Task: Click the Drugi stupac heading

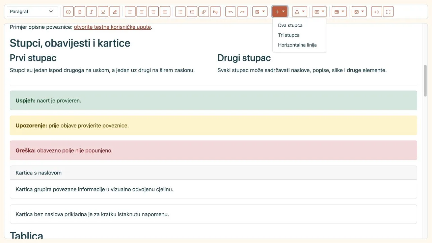Action: [x=244, y=58]
